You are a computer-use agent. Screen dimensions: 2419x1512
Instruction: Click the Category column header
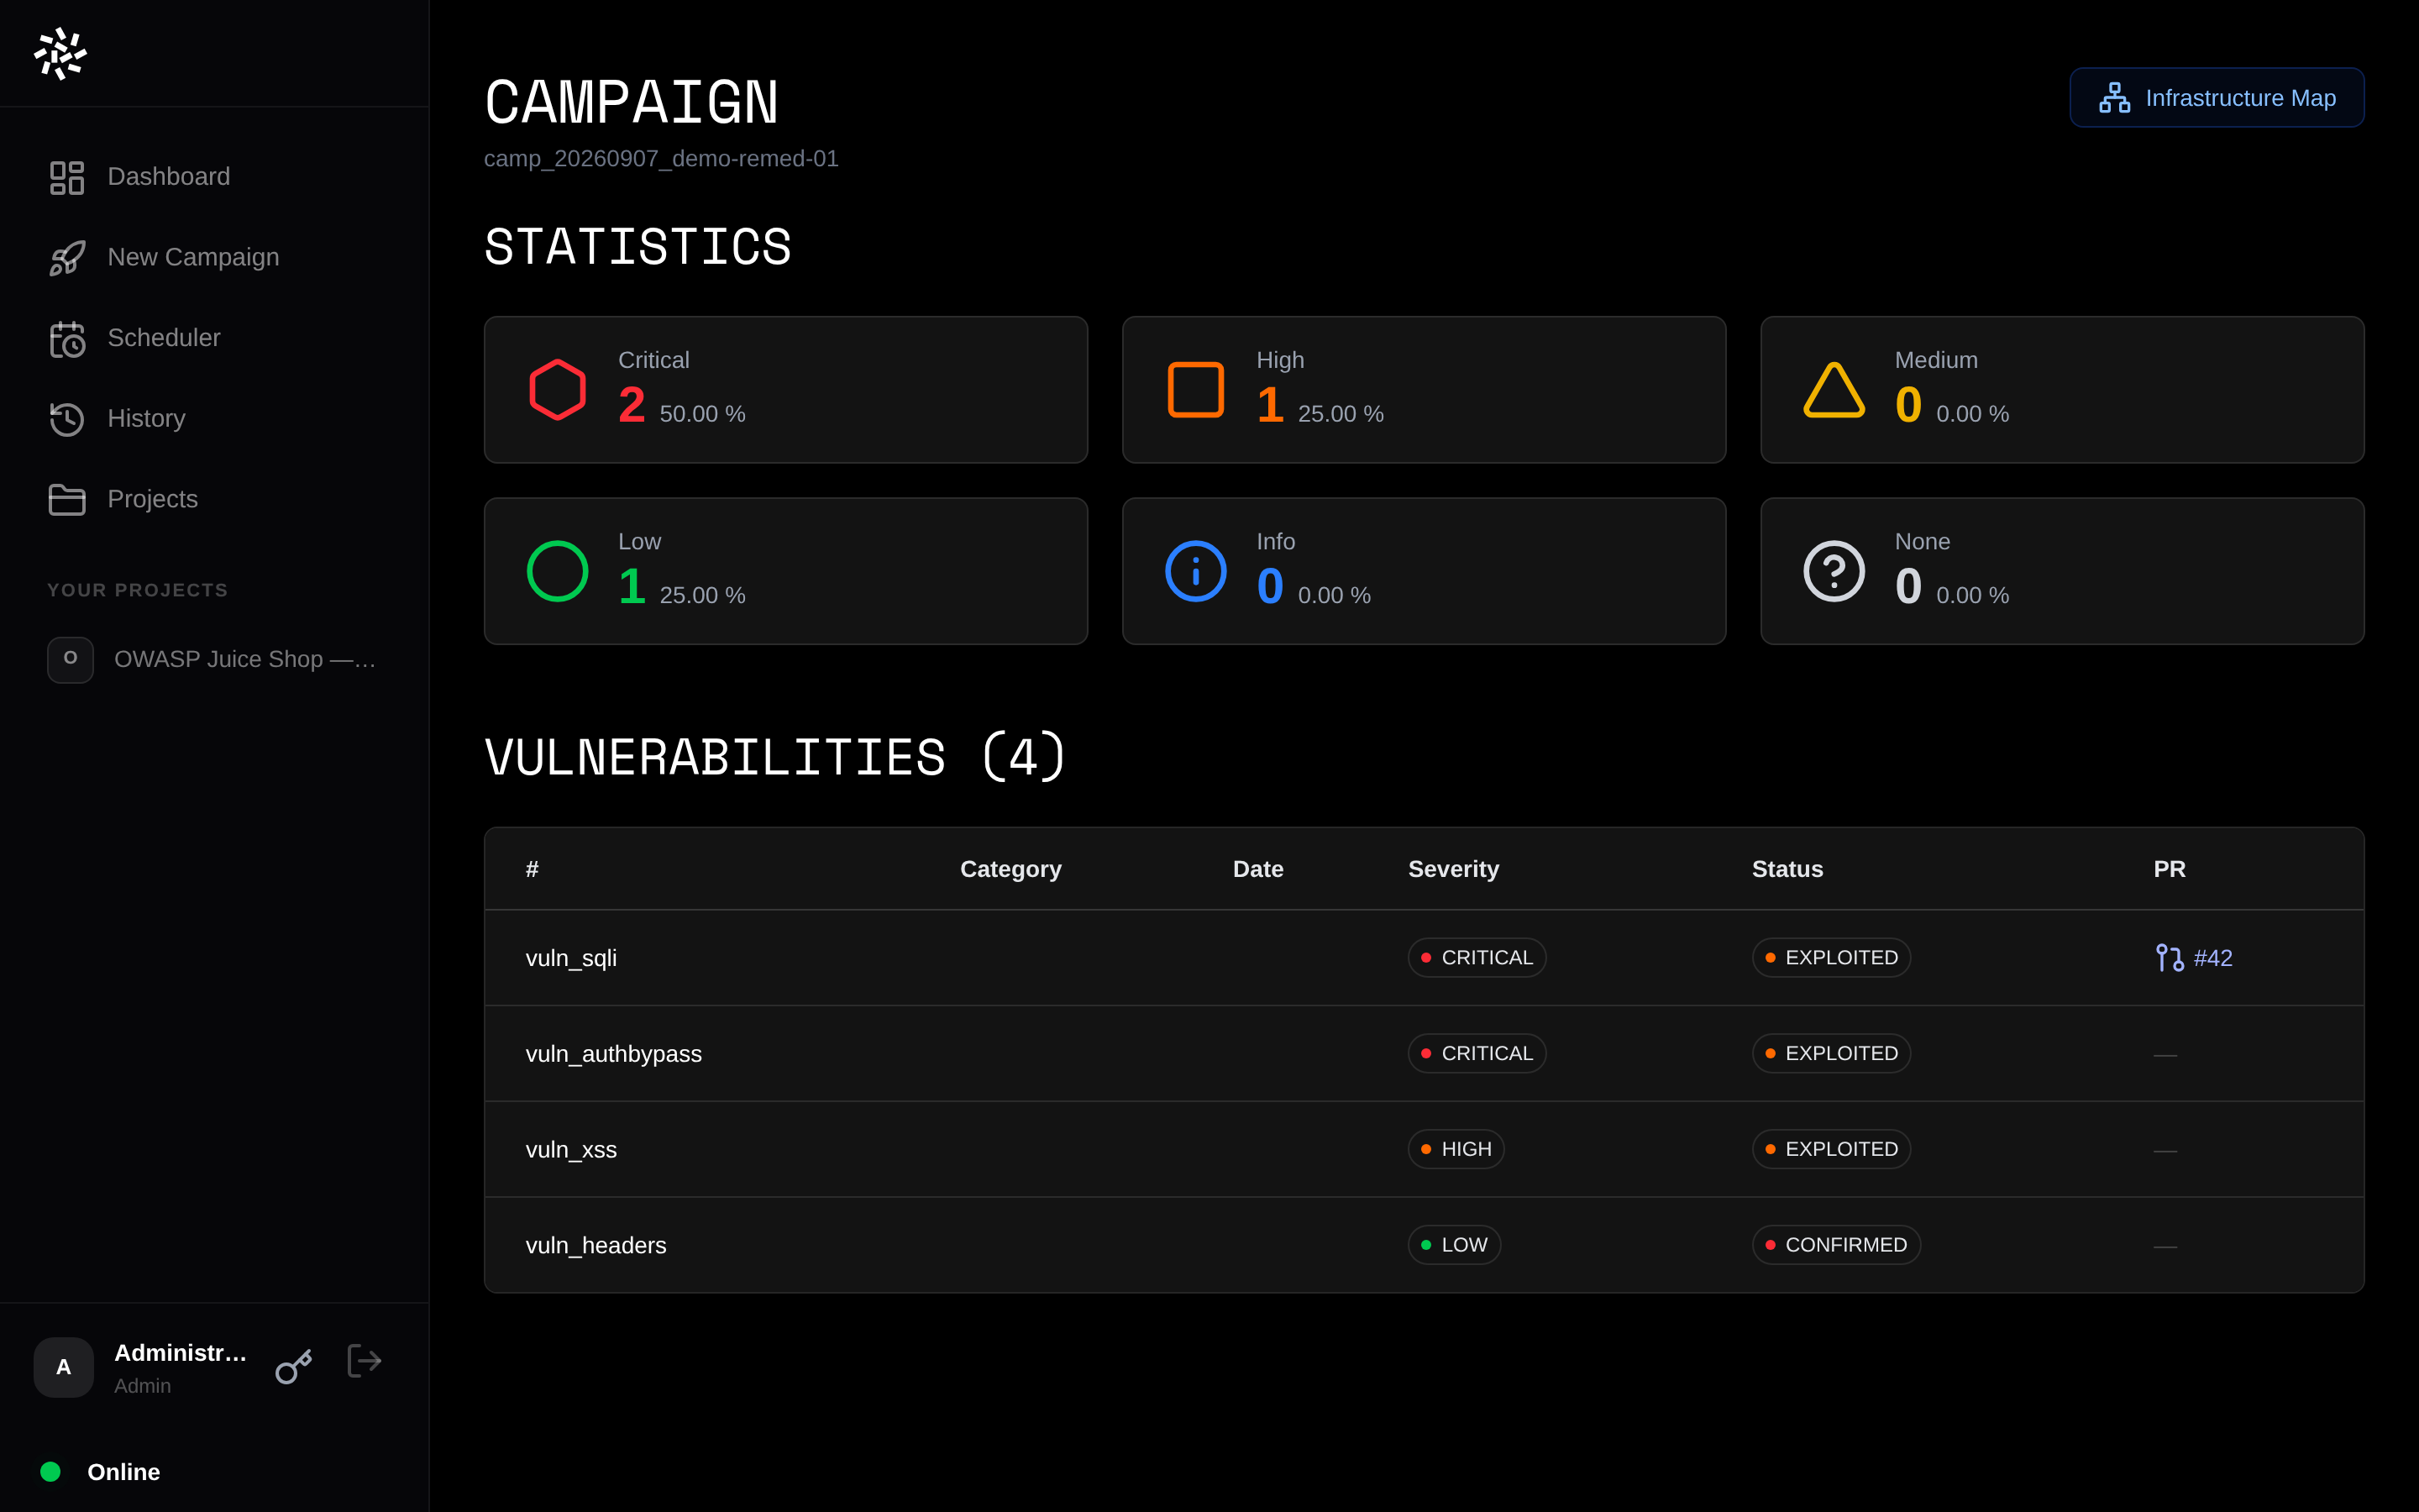pos(1010,869)
